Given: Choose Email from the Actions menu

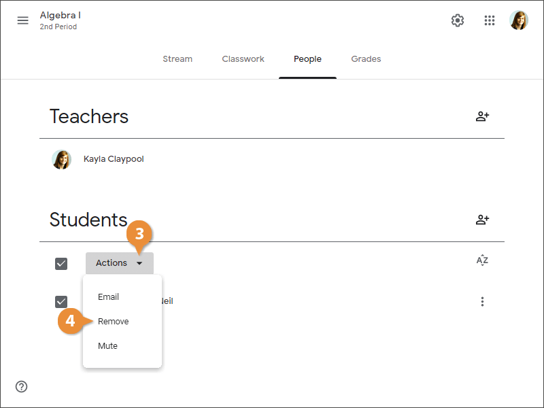Looking at the screenshot, I should pos(109,297).
